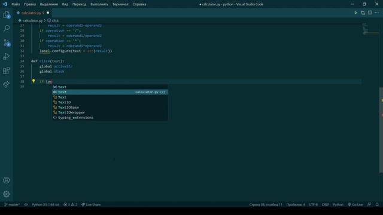Click on 'def click(text):' line
Image resolution: width=383 pixels, height=215 pixels.
click(x=48, y=61)
